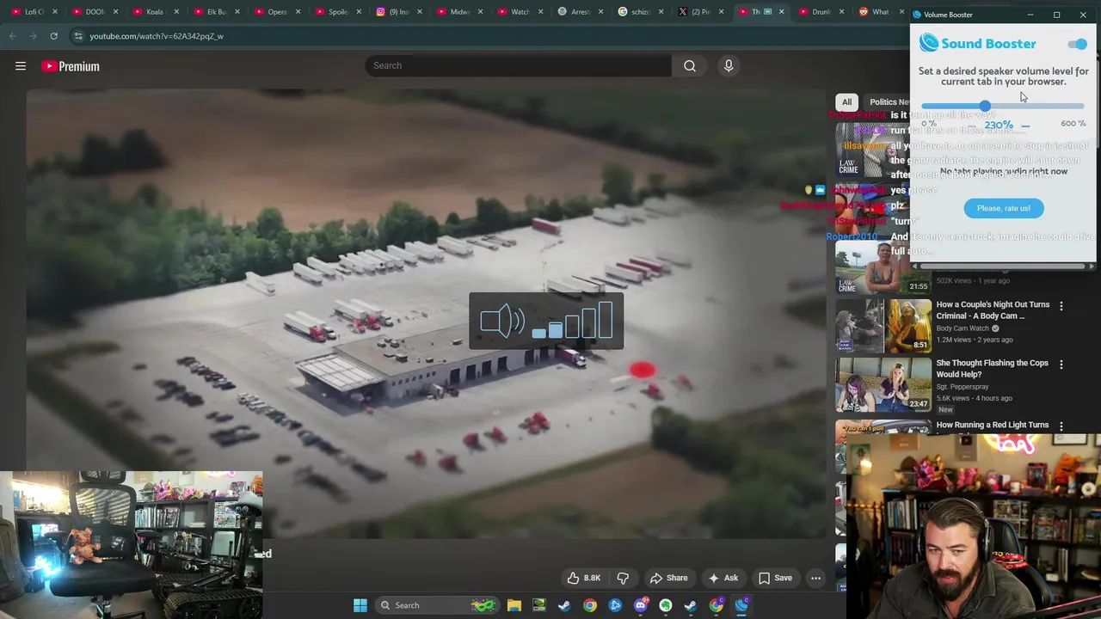Open the NVIDIA app in taskbar
Screen dimensions: 1101x619
pos(538,605)
